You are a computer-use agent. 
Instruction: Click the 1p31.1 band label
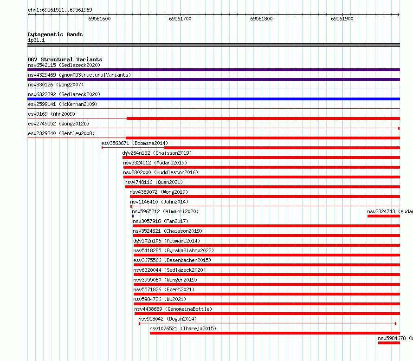36,40
